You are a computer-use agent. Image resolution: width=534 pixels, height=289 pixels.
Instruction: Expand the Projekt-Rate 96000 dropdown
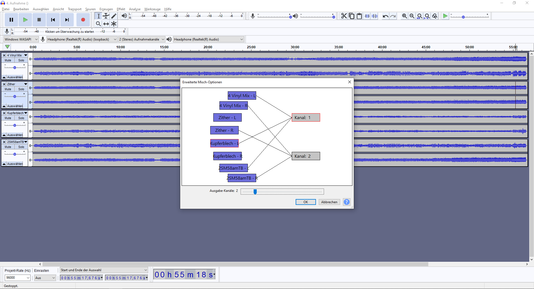(x=18, y=278)
